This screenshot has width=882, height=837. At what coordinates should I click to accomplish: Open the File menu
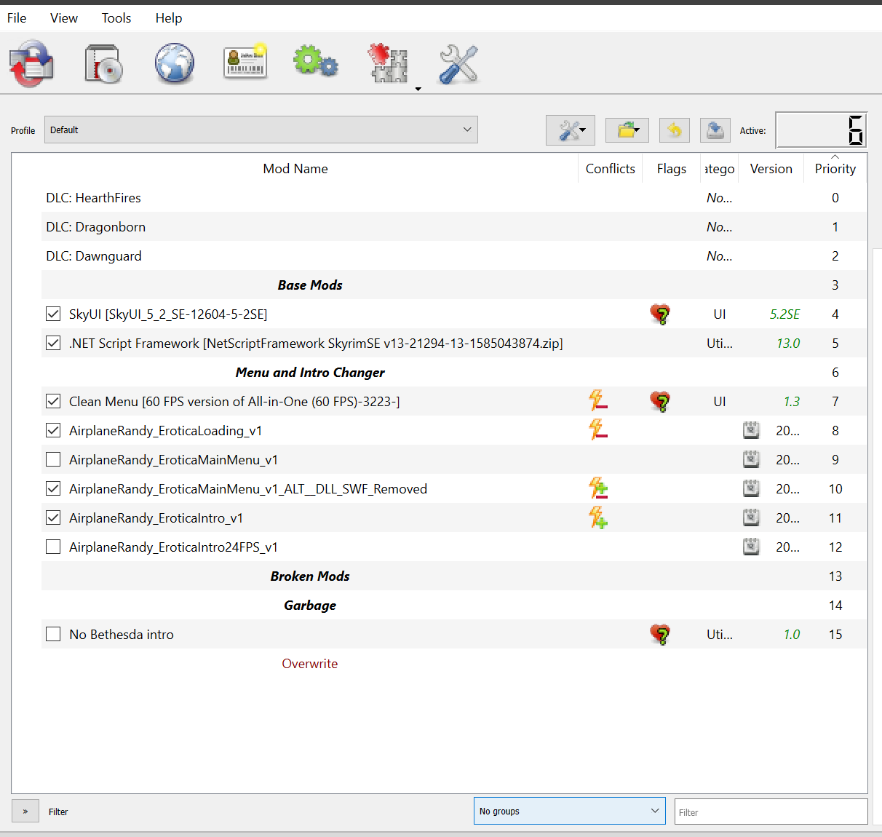(17, 18)
